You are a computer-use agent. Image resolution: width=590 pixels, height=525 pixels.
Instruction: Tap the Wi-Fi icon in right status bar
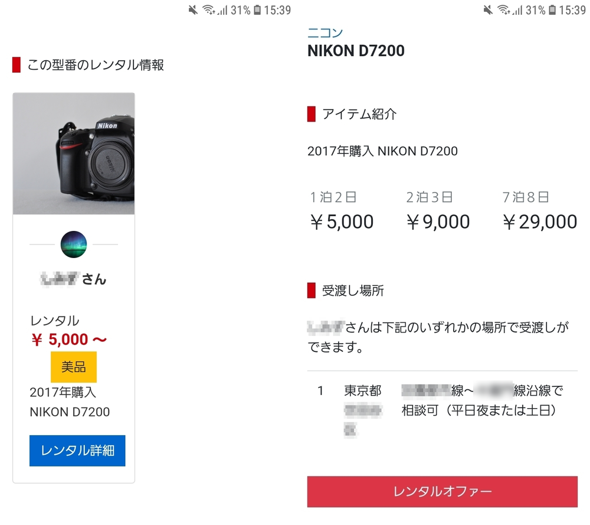click(503, 10)
